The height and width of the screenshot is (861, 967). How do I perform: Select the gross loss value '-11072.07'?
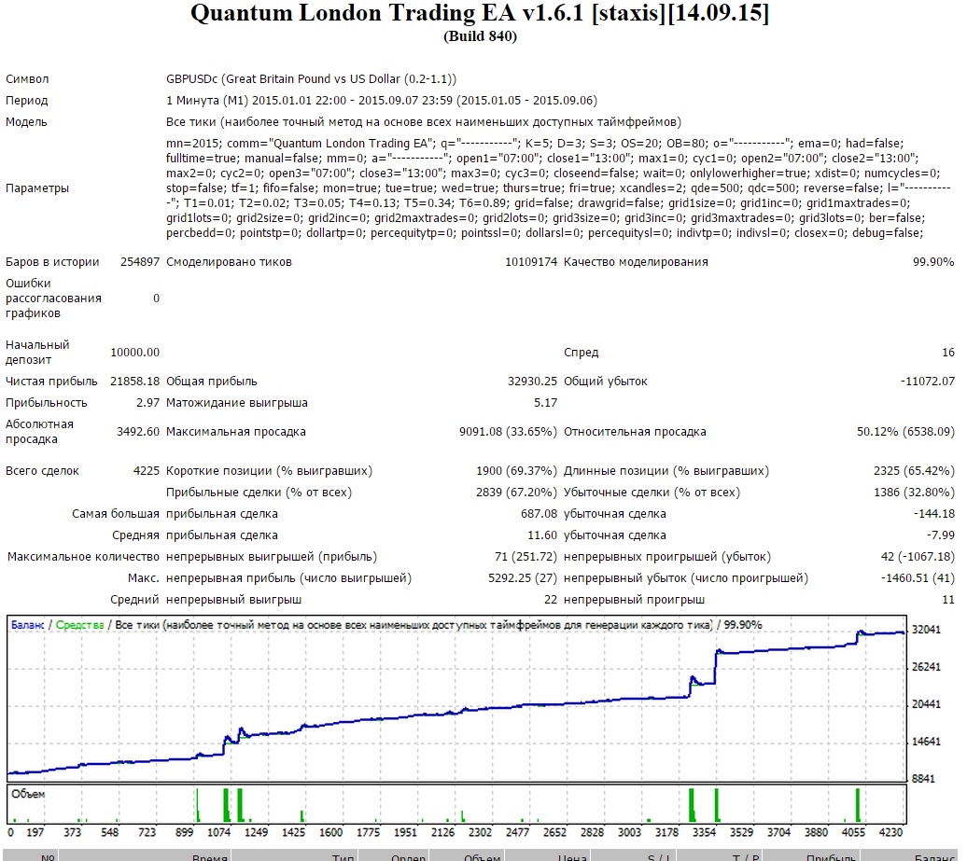click(928, 382)
